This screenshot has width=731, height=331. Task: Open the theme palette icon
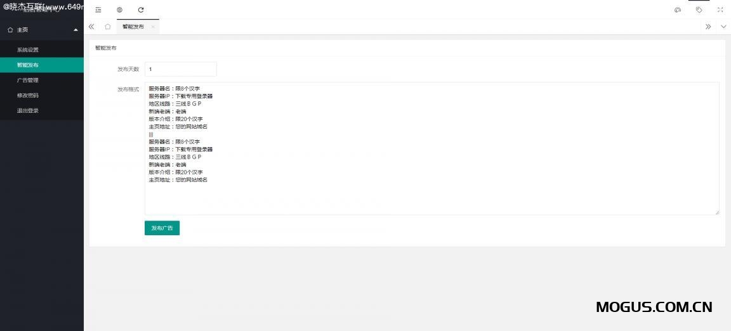point(678,10)
